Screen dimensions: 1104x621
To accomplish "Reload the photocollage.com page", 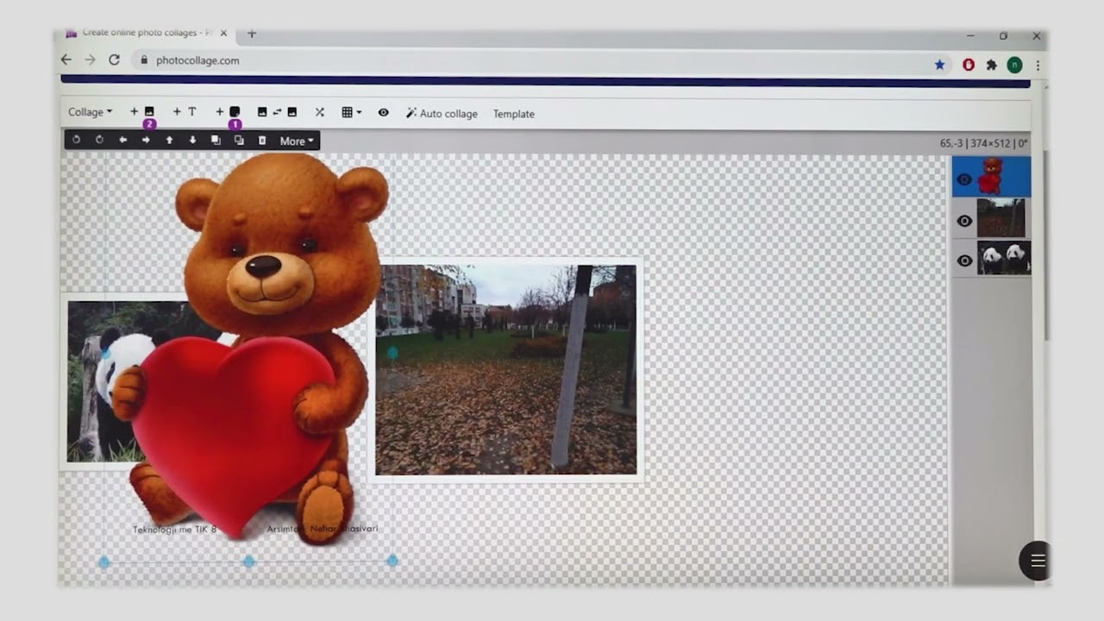I will [x=114, y=60].
